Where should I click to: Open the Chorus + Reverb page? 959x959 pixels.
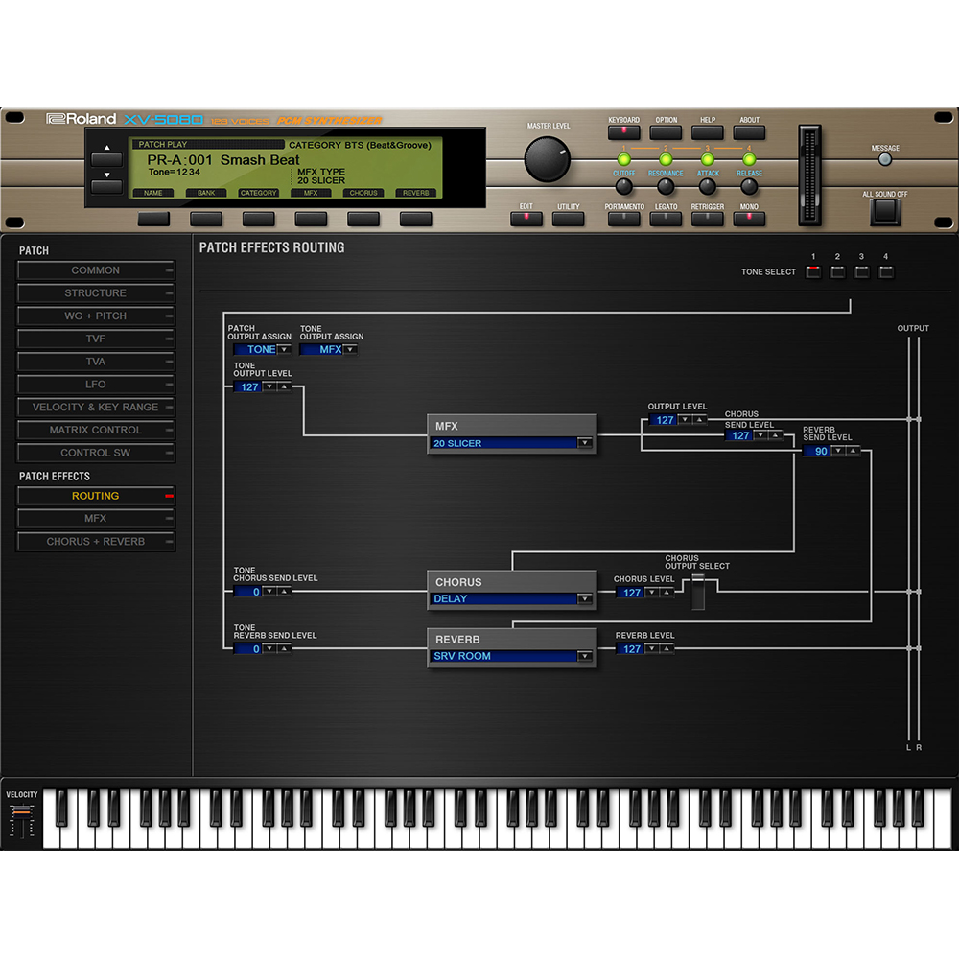pyautogui.click(x=96, y=541)
